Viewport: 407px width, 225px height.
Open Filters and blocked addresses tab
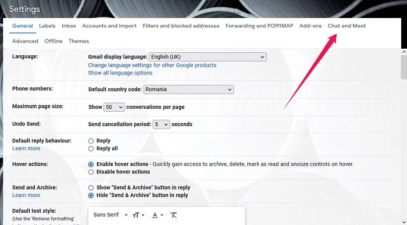click(181, 26)
